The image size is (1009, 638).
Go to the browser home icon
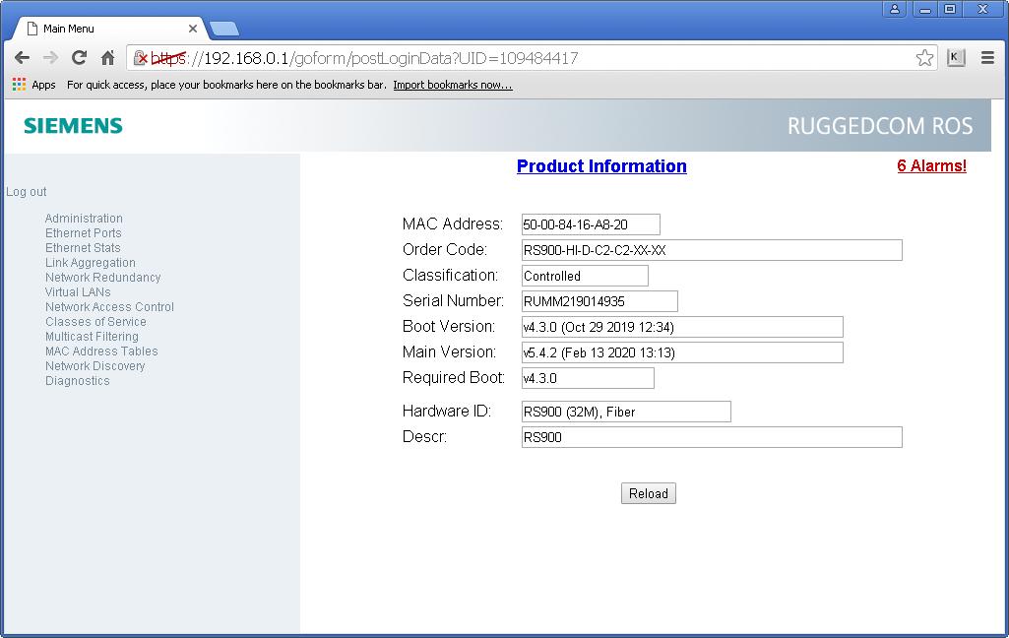[x=108, y=58]
